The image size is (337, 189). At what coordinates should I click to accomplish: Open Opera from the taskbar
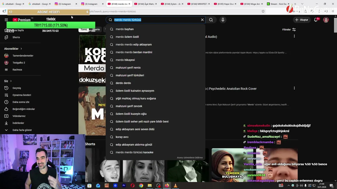[x=132, y=186]
